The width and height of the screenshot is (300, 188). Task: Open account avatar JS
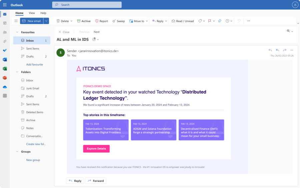click(295, 5)
